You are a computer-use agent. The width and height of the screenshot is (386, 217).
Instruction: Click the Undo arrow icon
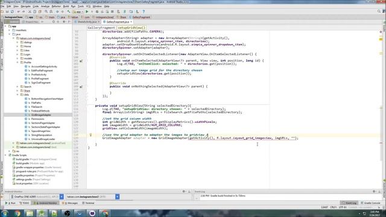point(19,11)
